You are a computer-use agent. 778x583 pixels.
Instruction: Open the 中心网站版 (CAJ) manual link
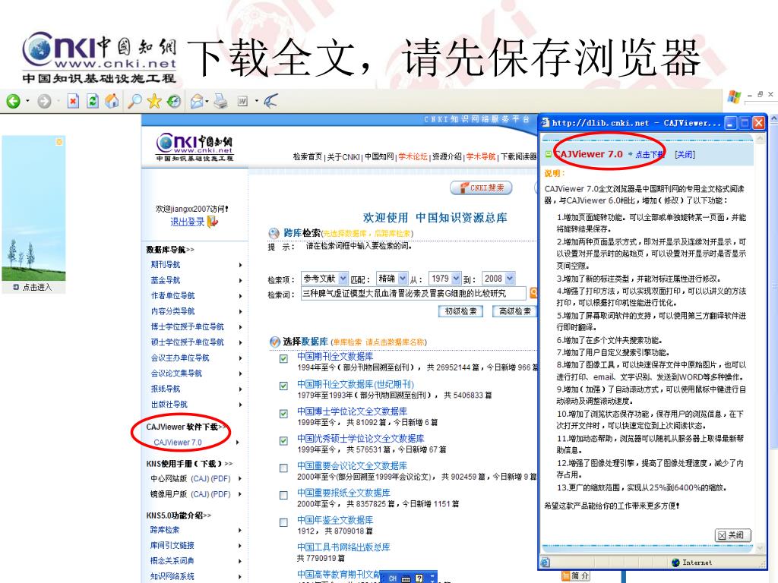(200, 479)
